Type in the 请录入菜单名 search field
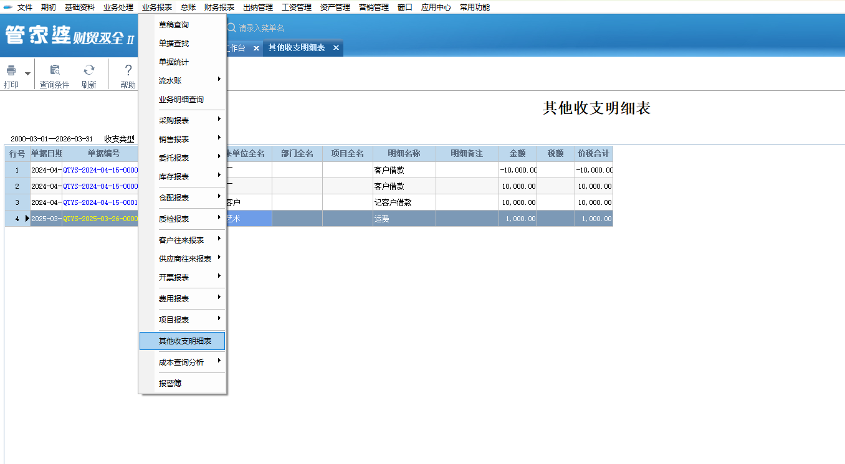 (280, 28)
